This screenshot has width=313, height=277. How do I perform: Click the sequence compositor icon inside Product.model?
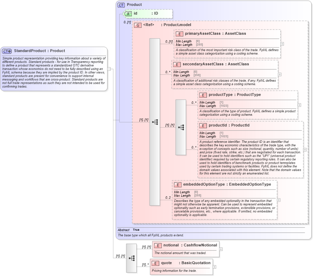tap(154, 122)
